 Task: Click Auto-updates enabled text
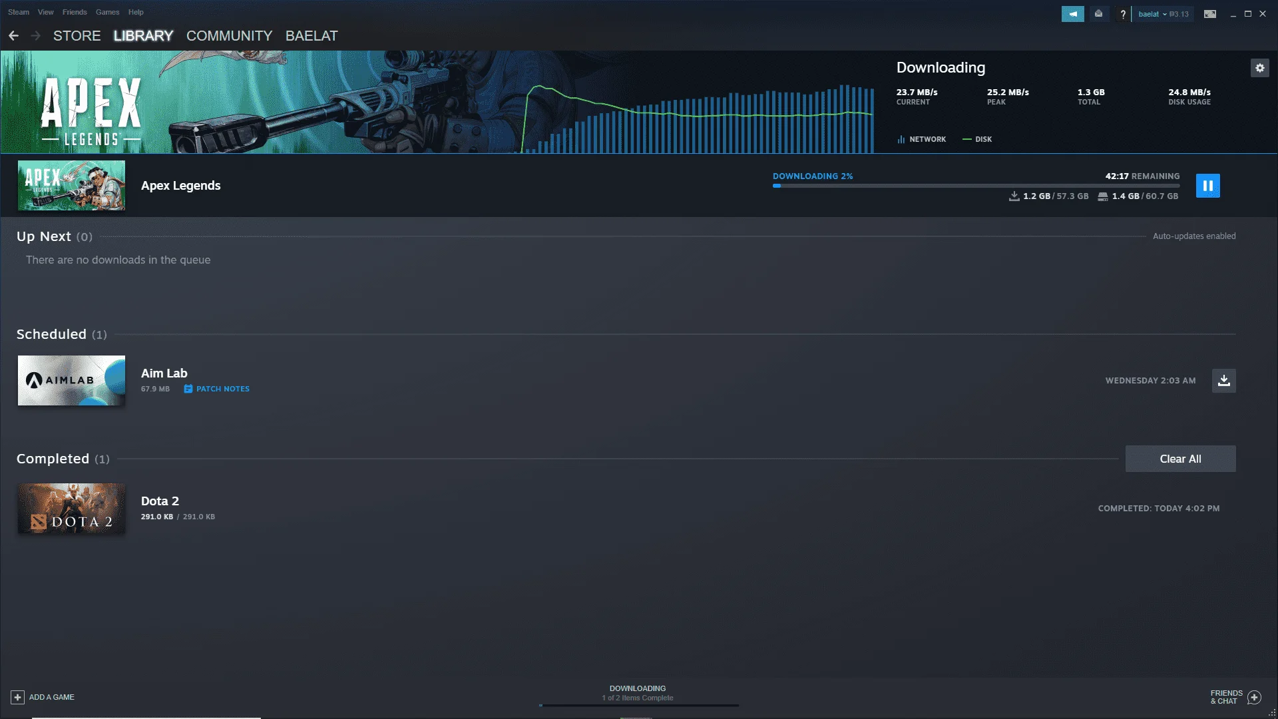pyautogui.click(x=1194, y=236)
